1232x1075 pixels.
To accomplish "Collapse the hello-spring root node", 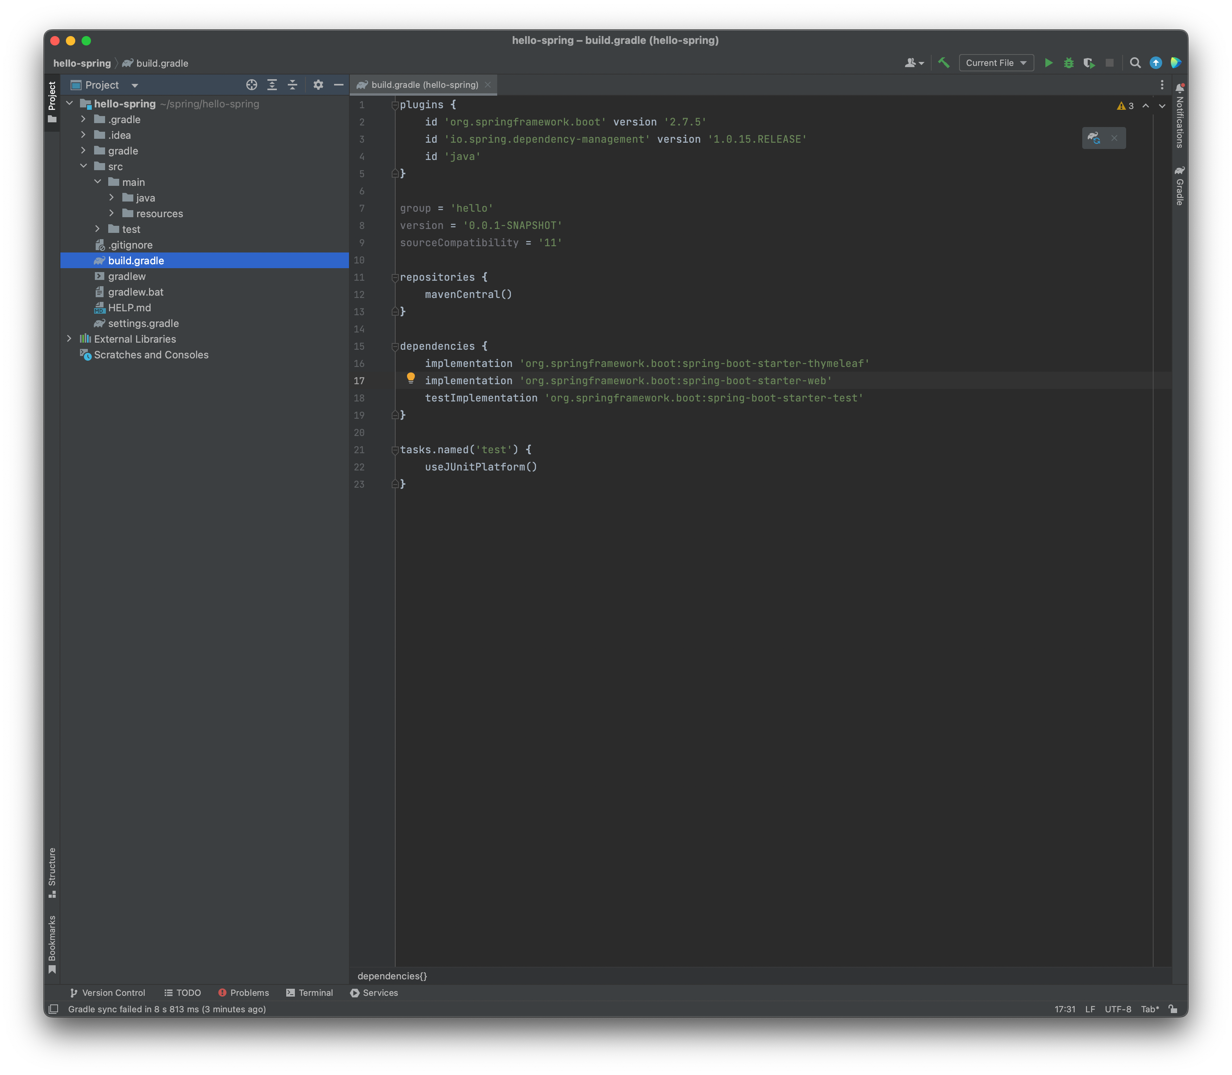I will tap(70, 103).
